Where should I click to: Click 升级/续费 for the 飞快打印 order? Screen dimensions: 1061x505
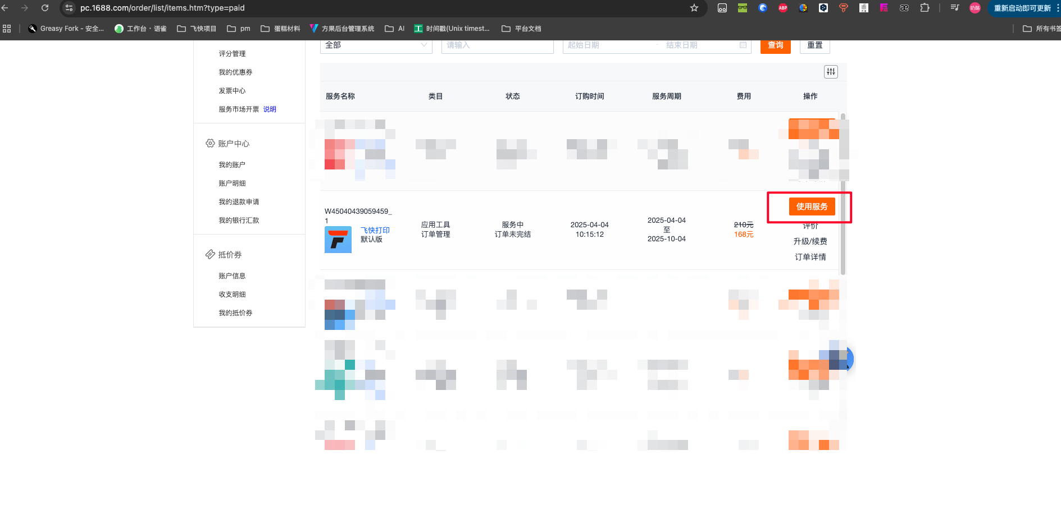[810, 241]
